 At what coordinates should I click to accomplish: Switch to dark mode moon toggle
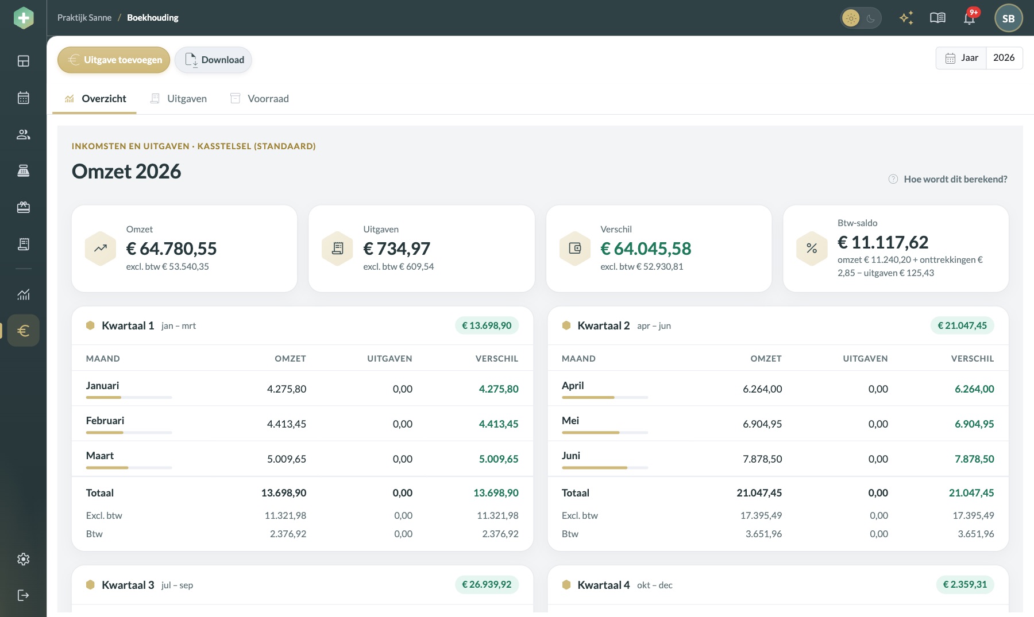pyautogui.click(x=871, y=18)
